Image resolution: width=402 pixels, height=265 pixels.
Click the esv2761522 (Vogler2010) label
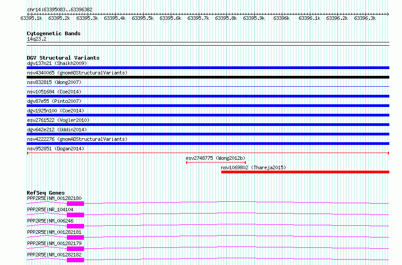[x=58, y=120]
